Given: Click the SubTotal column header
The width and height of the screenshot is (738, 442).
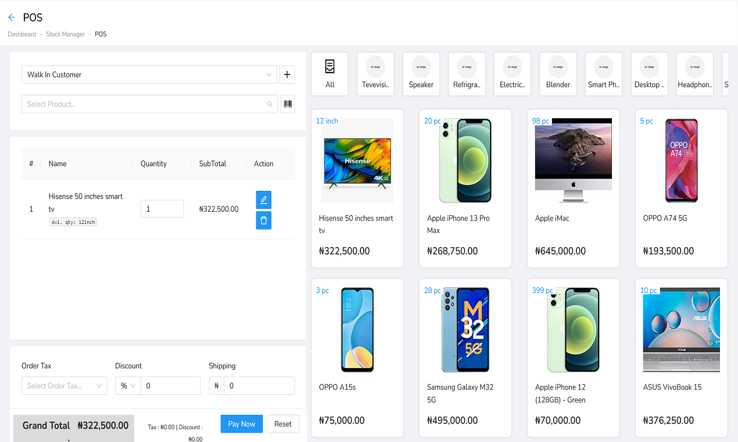Looking at the screenshot, I should 213,163.
